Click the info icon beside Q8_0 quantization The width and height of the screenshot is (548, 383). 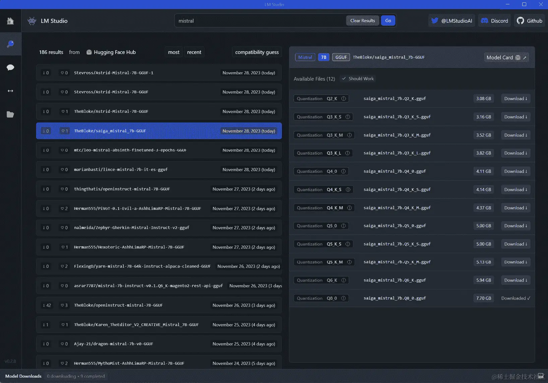(x=344, y=298)
